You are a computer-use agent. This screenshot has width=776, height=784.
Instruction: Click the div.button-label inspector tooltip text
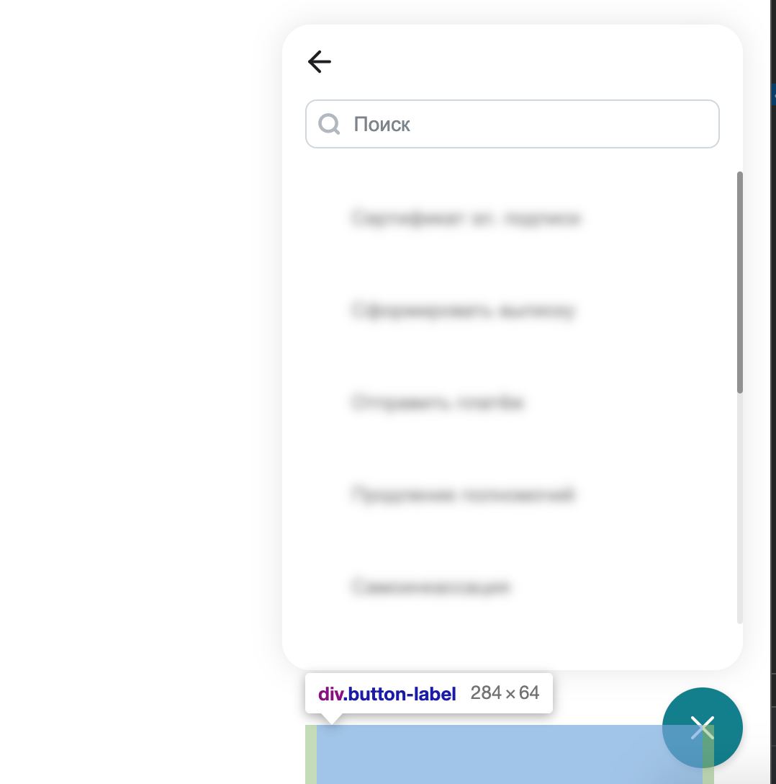coord(387,694)
